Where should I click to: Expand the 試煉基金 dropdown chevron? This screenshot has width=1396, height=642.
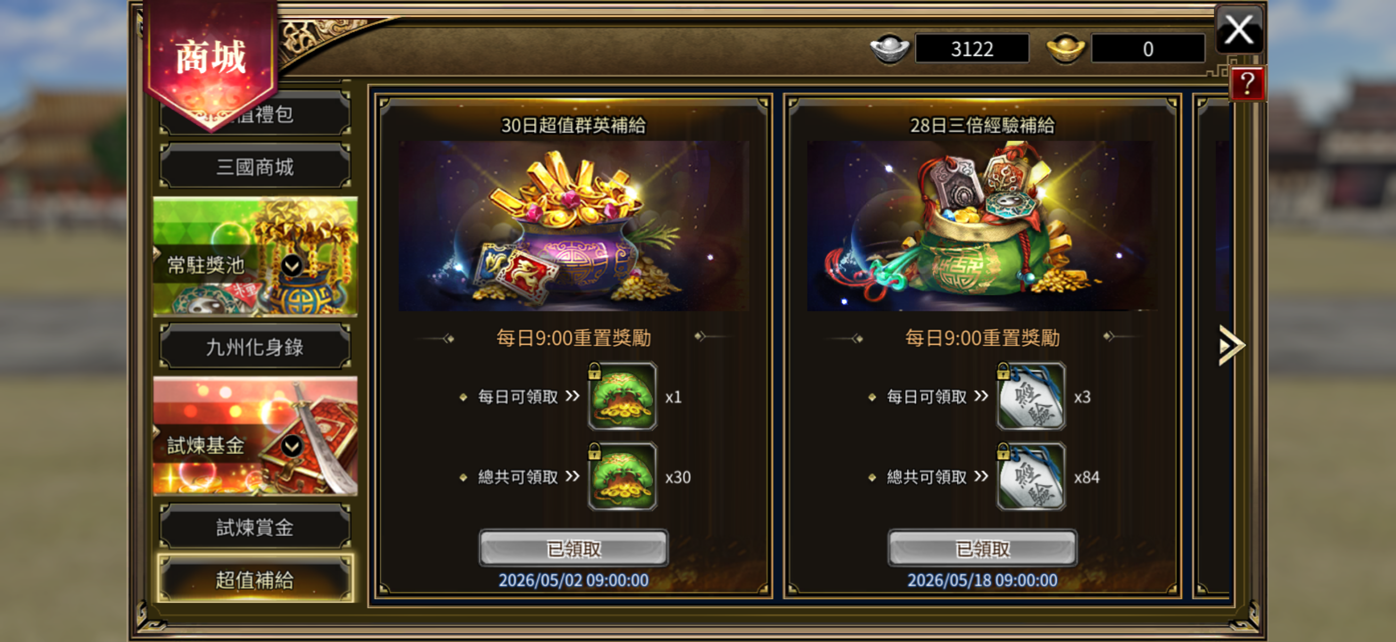click(292, 446)
